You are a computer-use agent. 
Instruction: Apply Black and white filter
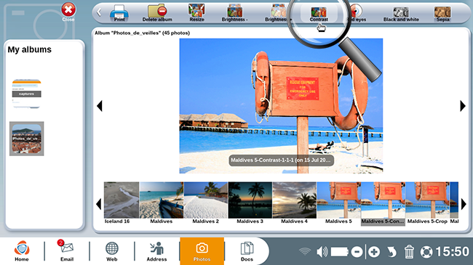click(401, 14)
